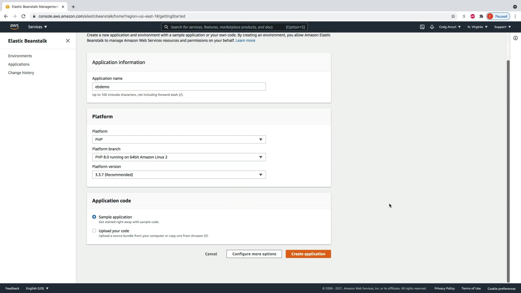
Task: Open AWS CloudShell terminal icon
Action: 422,27
